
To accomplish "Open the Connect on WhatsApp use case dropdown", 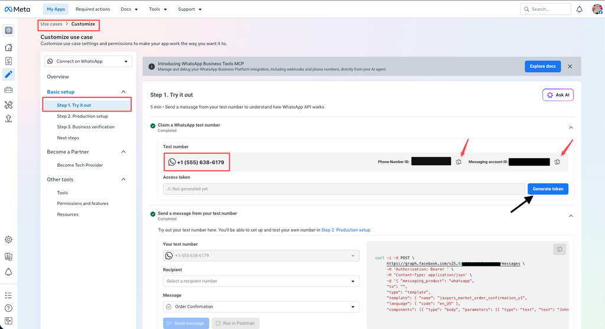I will (88, 61).
